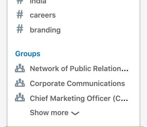Screen dimensions: 147x127
Task: Open the careers hashtag feed
Action: [43, 15]
